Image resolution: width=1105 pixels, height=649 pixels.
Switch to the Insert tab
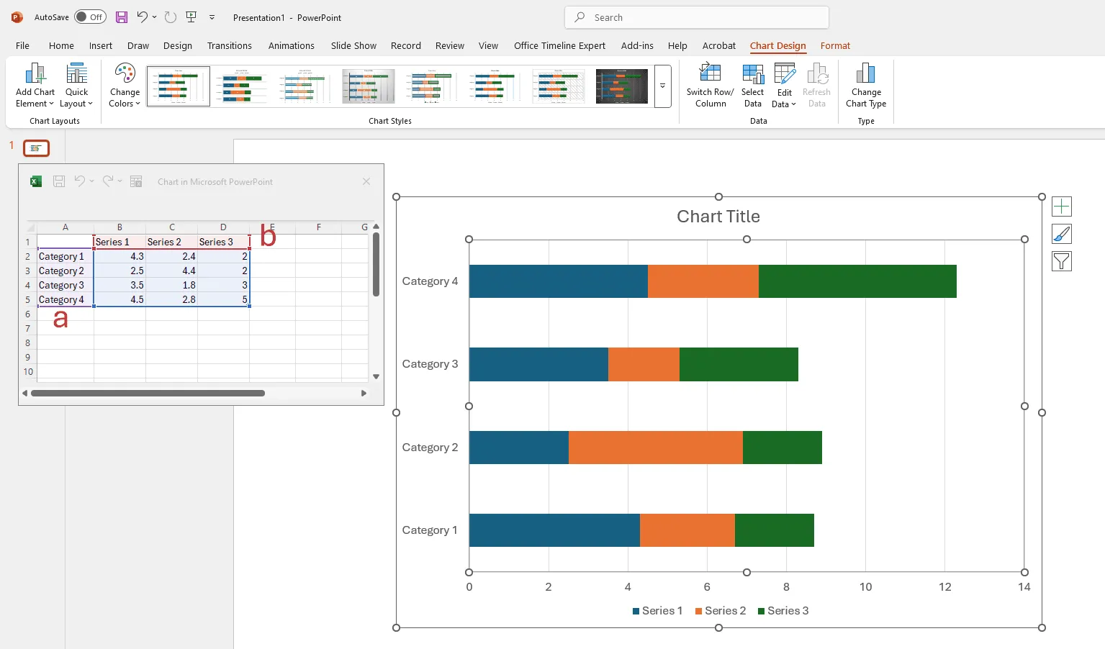pos(100,45)
